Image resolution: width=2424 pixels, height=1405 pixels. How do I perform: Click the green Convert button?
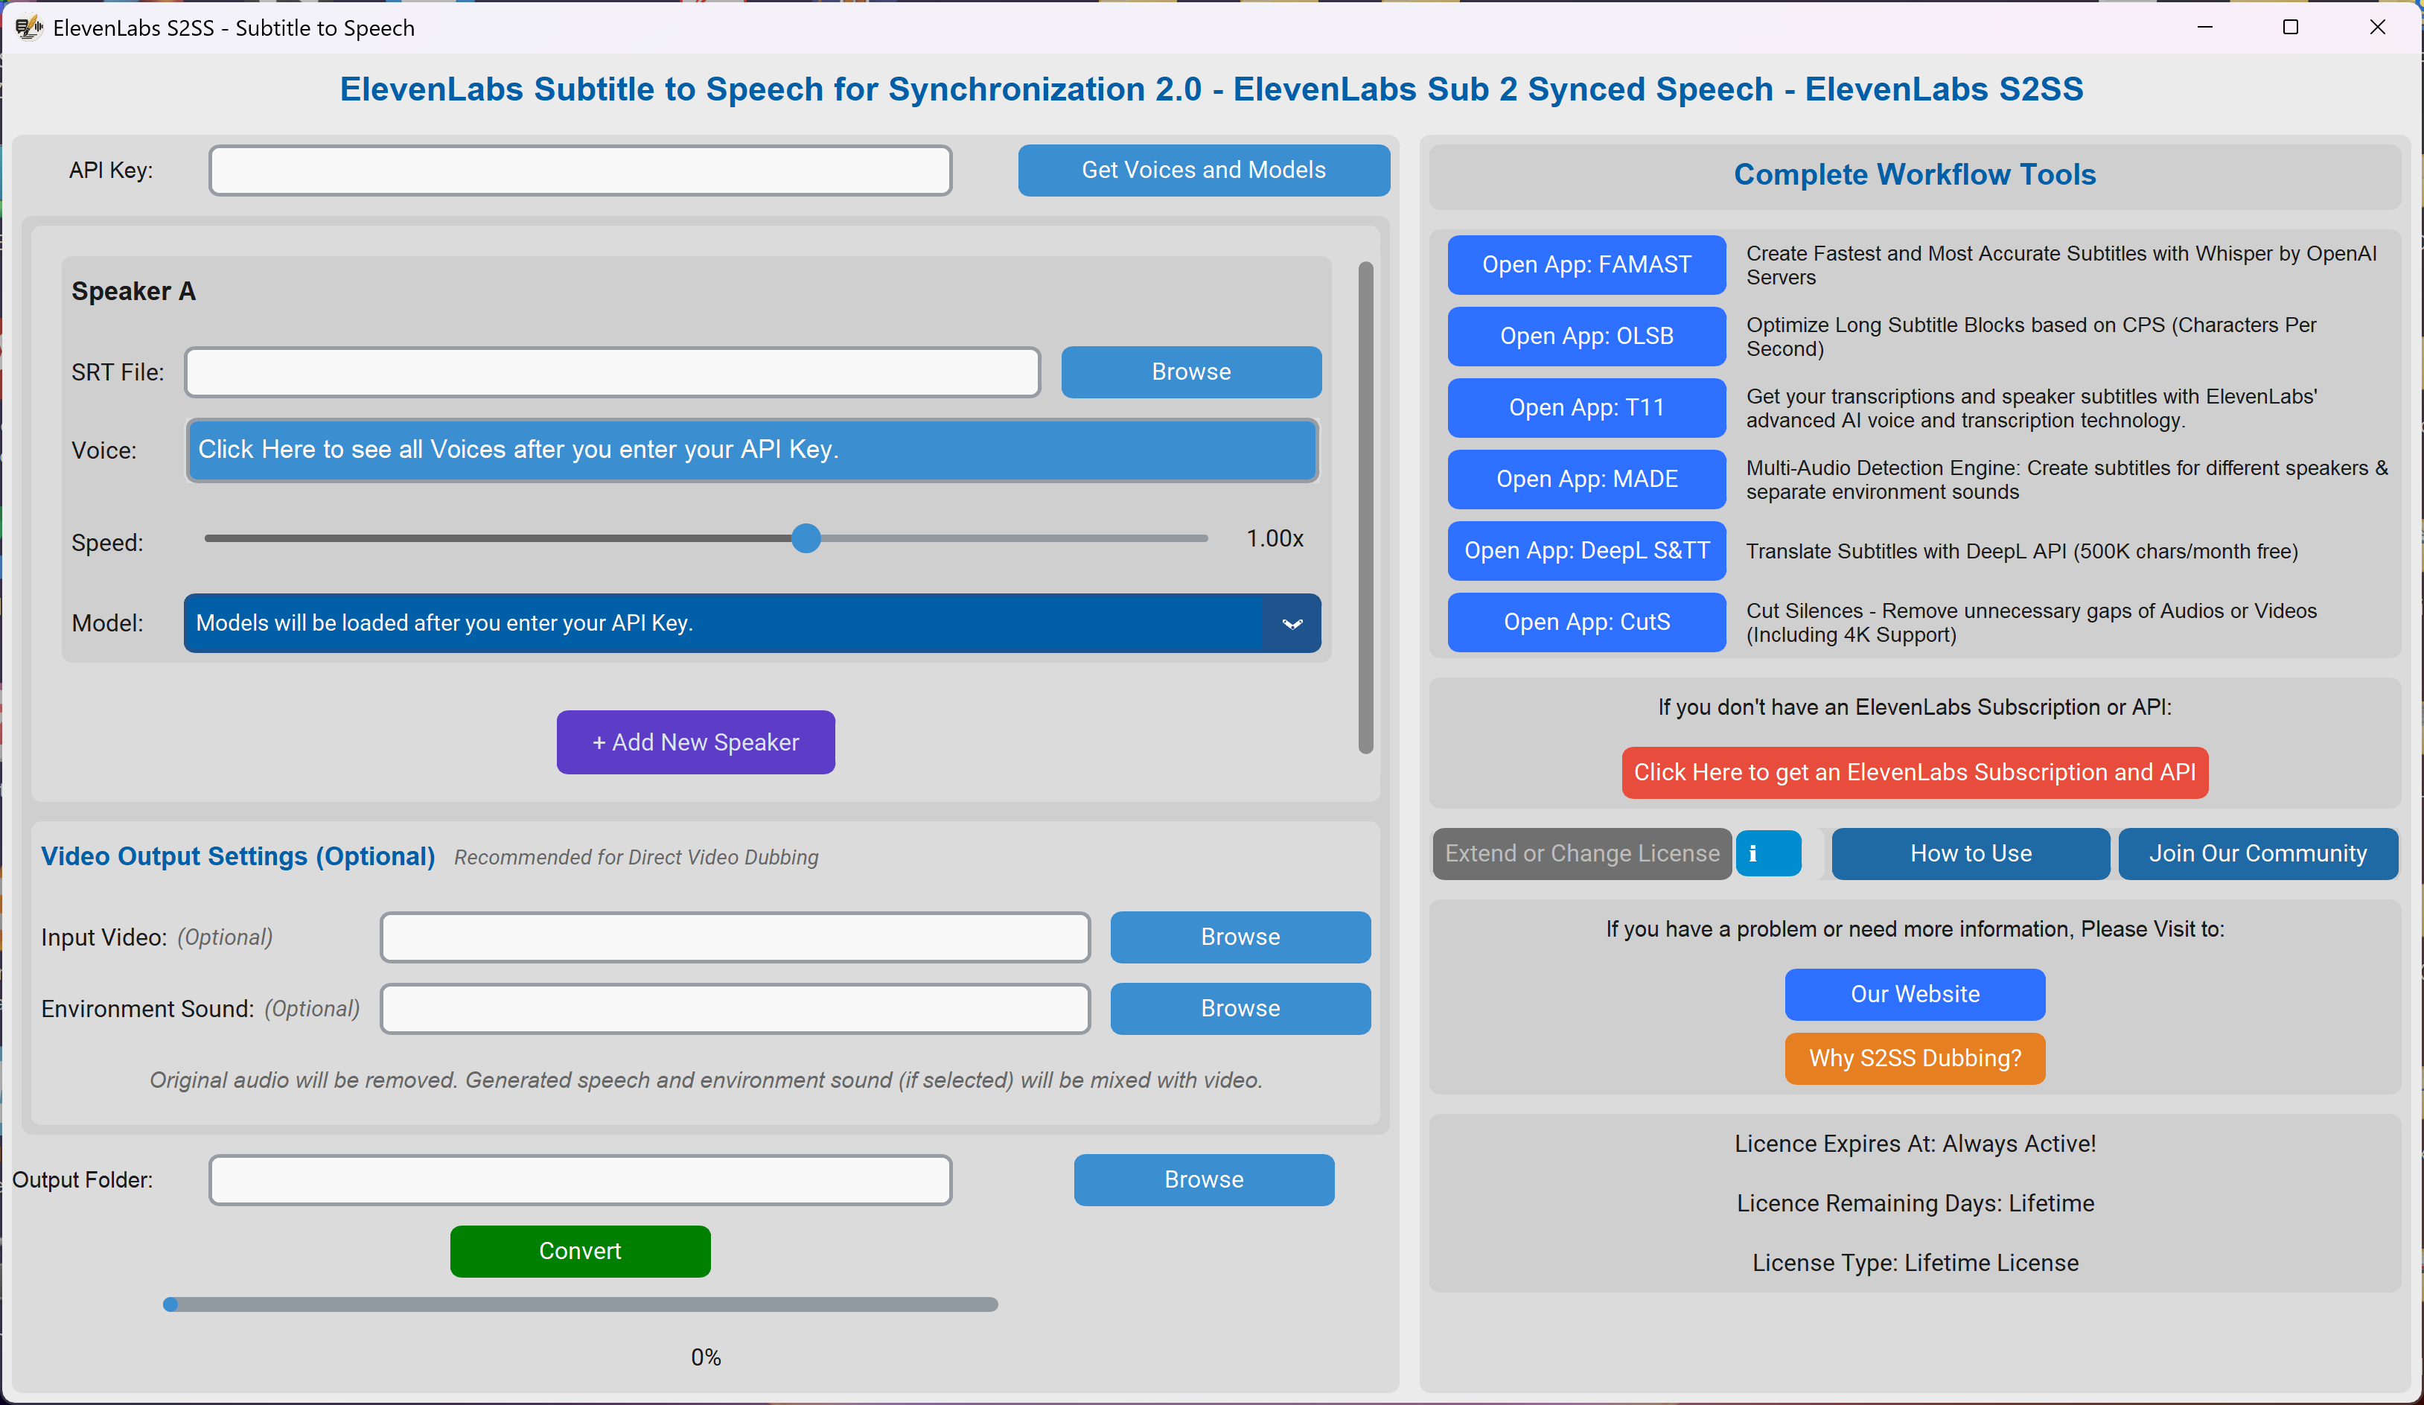579,1250
